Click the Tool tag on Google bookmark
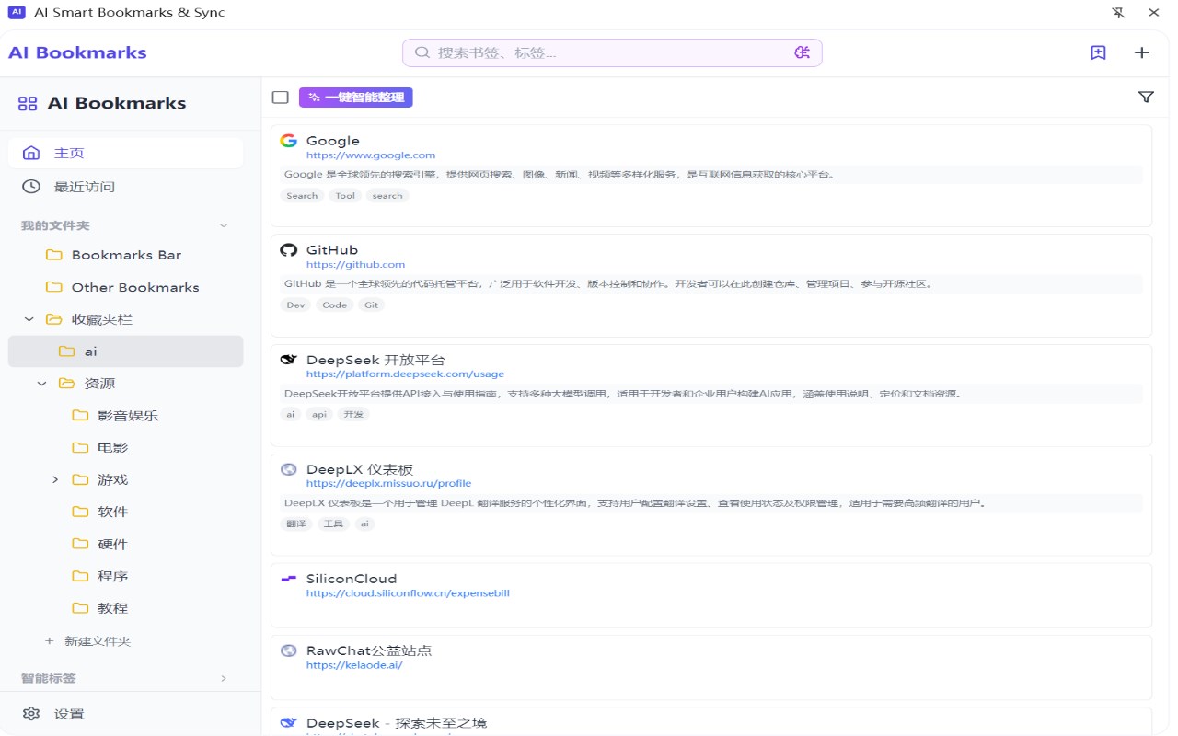Viewport: 1178px width, 736px height. click(x=345, y=196)
